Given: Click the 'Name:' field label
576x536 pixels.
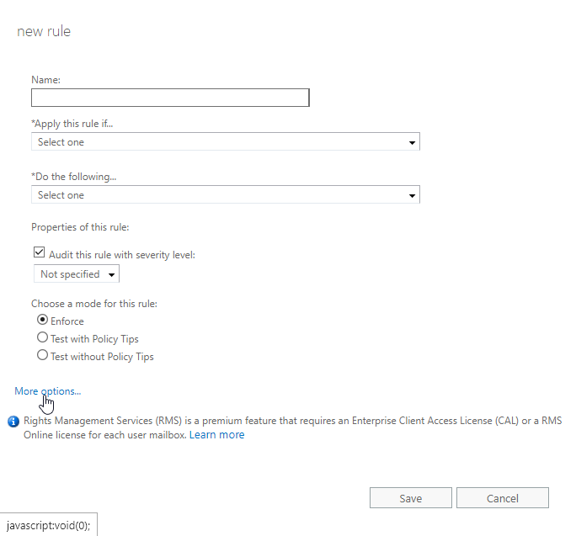Looking at the screenshot, I should coord(46,80).
